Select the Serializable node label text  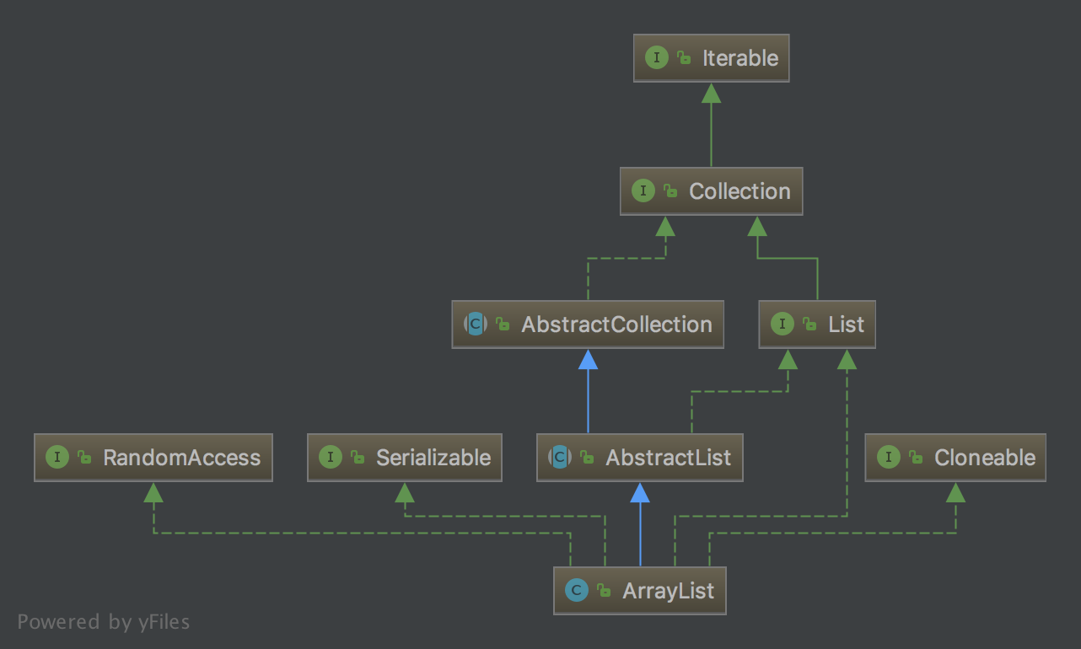pos(433,458)
